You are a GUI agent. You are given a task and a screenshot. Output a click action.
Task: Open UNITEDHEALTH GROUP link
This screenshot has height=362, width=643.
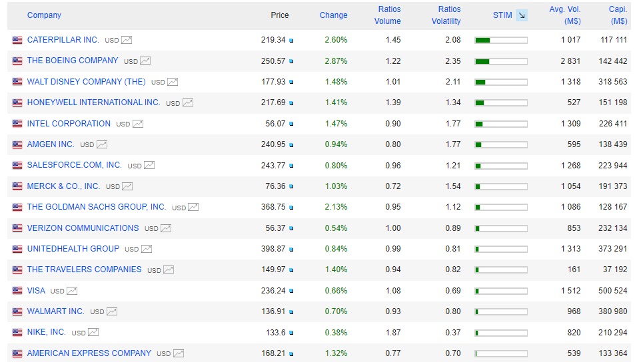click(73, 249)
